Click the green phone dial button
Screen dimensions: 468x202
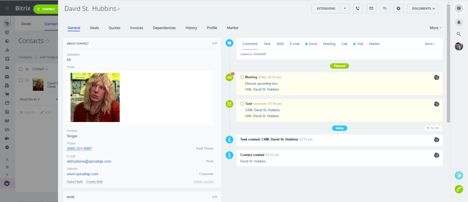(x=459, y=189)
